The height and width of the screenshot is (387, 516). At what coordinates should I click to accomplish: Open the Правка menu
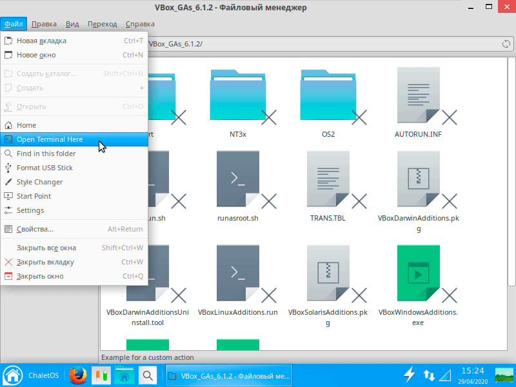[44, 24]
